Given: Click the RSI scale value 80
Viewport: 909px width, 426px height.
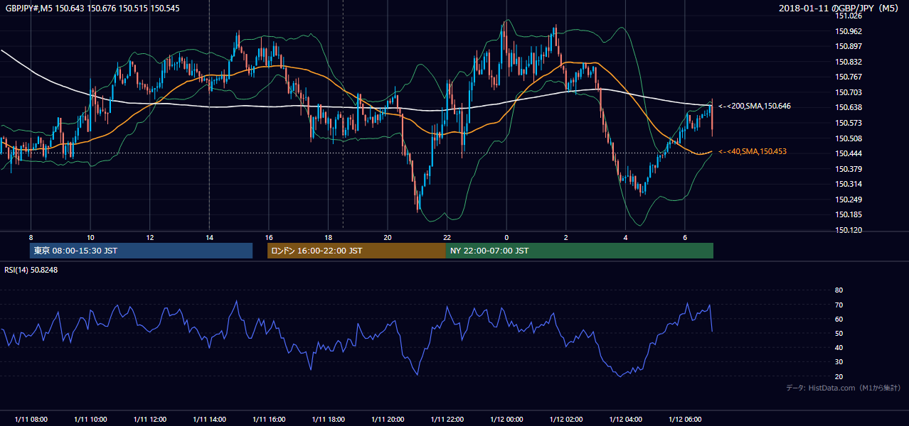Looking at the screenshot, I should [839, 290].
